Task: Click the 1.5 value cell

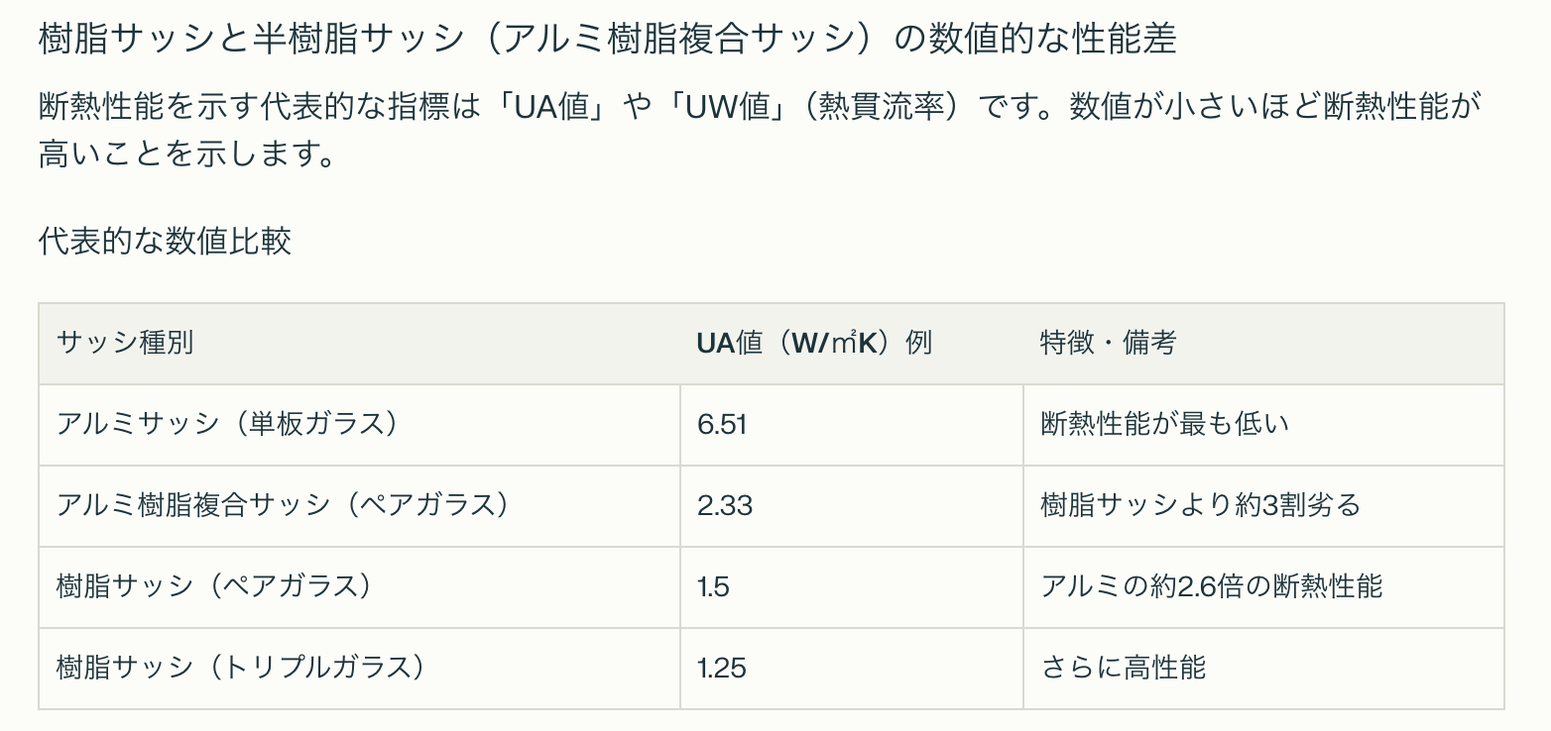Action: (x=852, y=587)
